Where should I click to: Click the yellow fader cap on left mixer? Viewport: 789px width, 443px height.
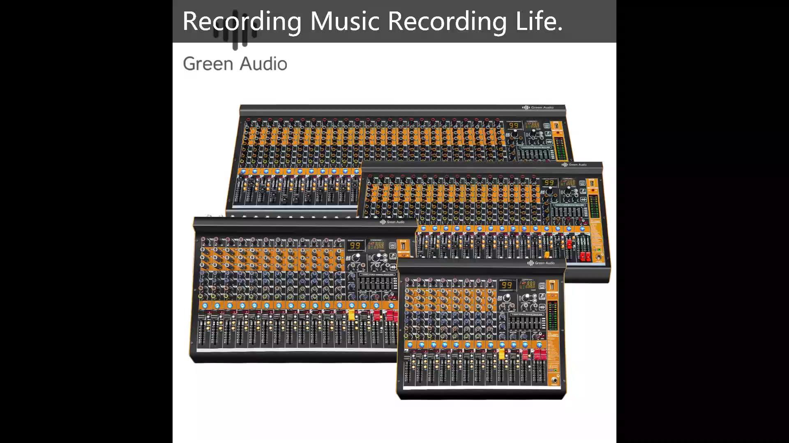click(x=352, y=315)
